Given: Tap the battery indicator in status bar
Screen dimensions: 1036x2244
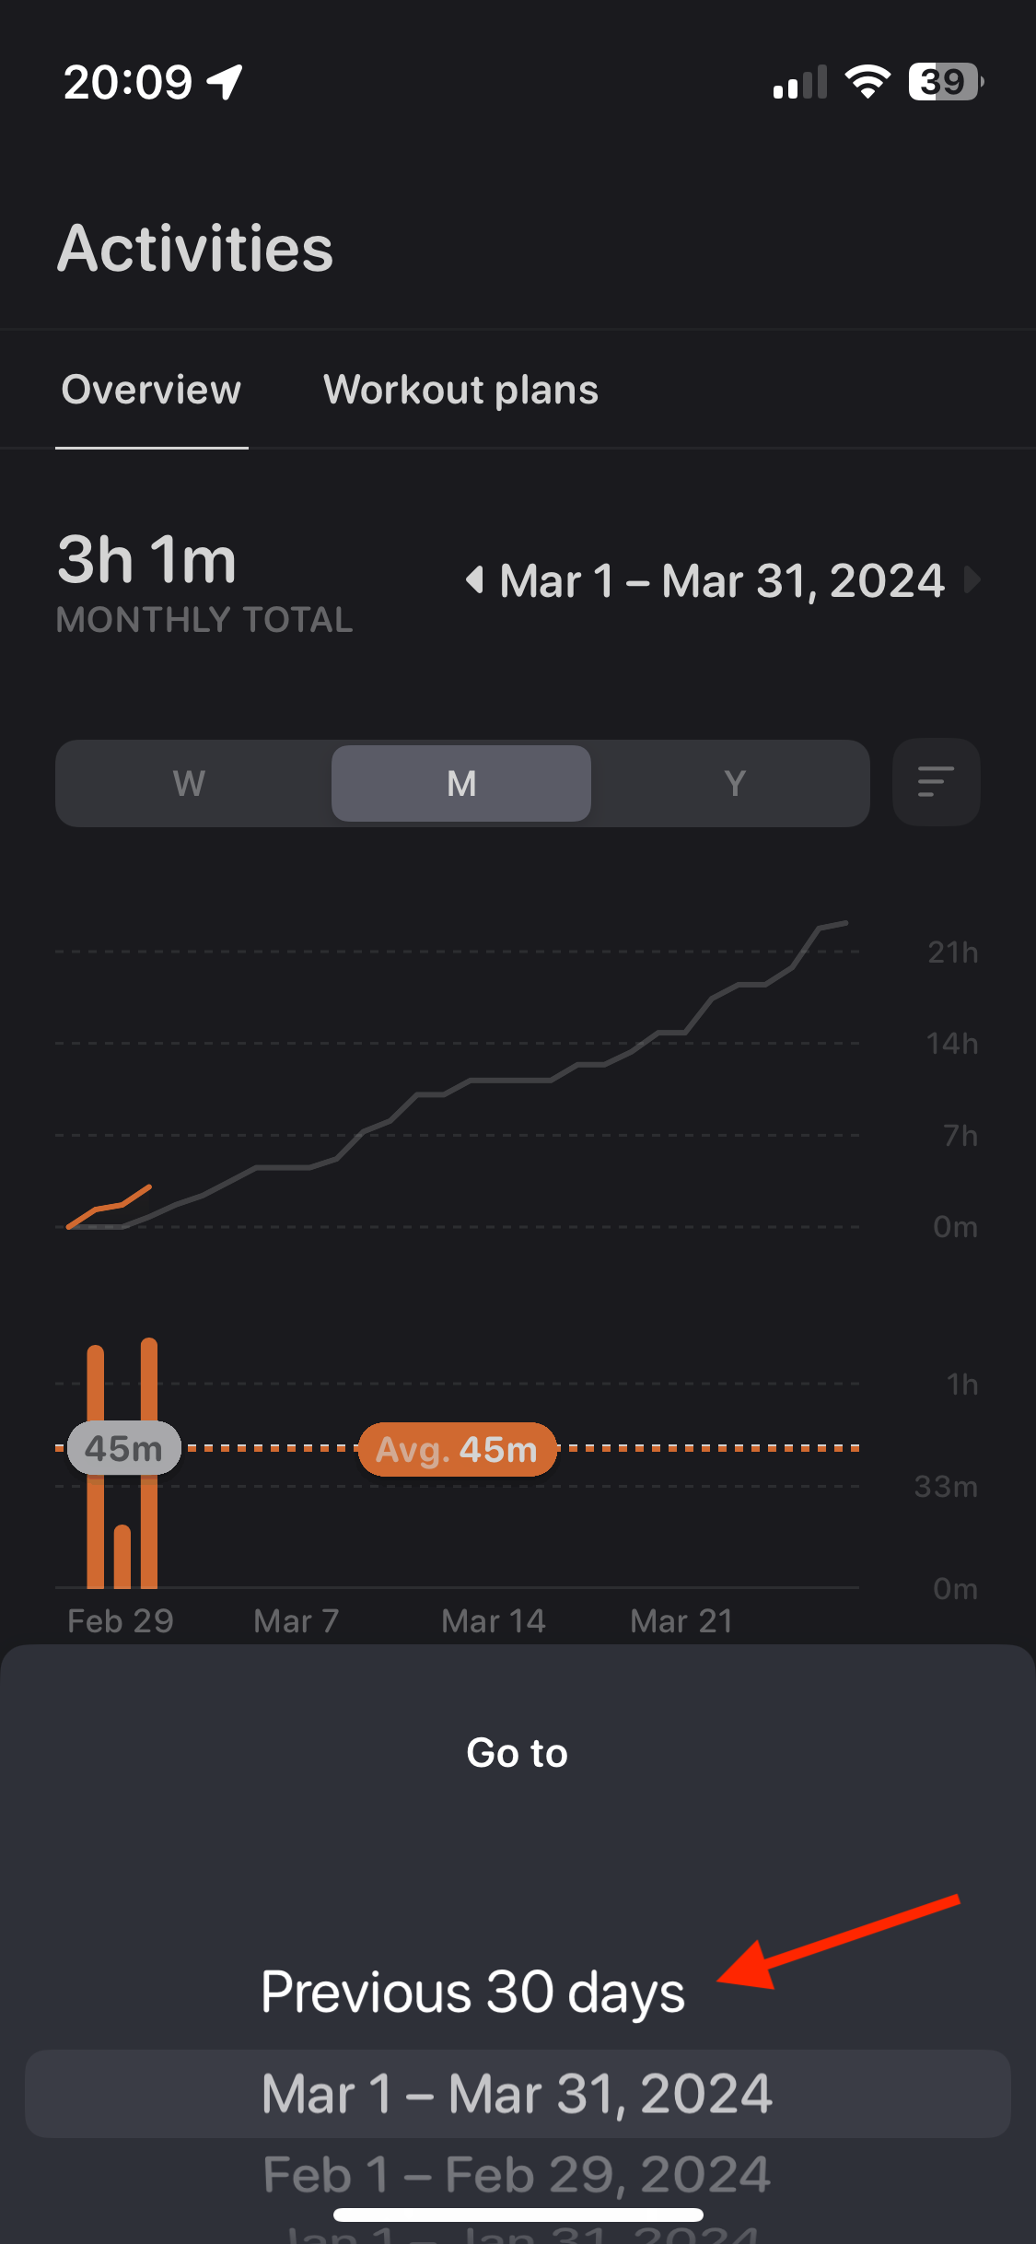Looking at the screenshot, I should pyautogui.click(x=946, y=82).
